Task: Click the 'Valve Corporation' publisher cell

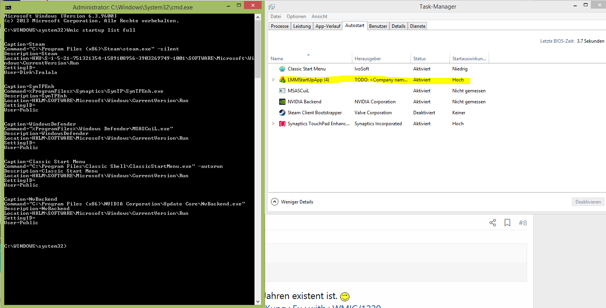Action: (373, 113)
